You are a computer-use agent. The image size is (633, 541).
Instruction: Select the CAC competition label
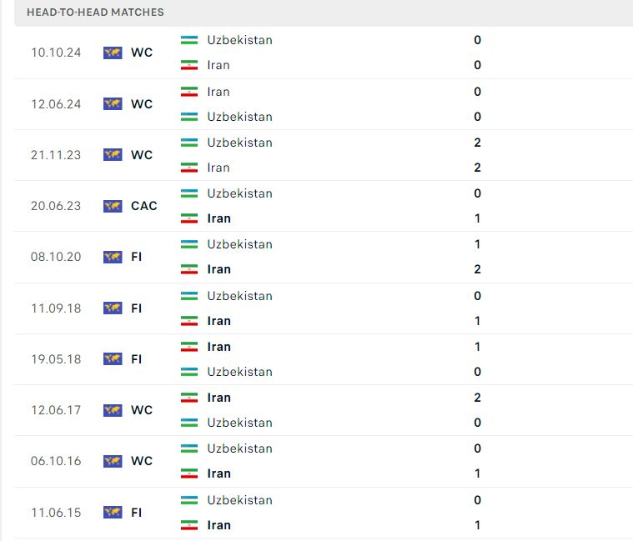[144, 206]
